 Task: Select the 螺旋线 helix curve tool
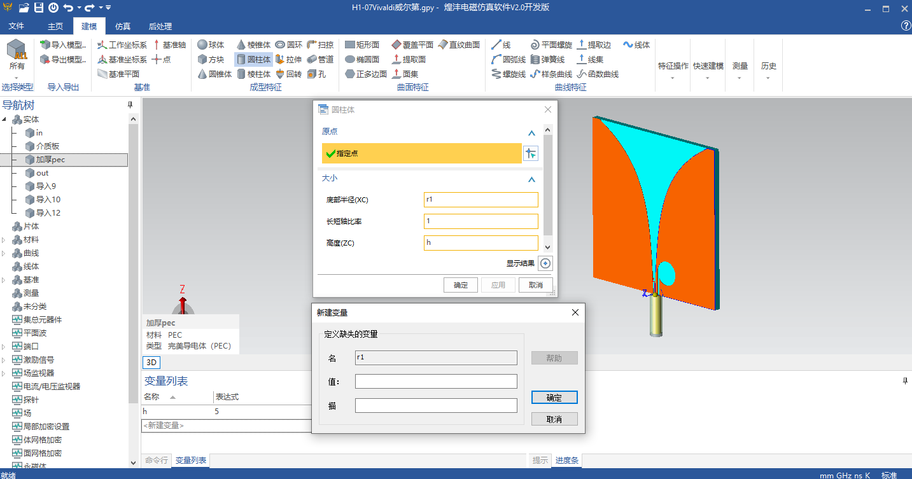pyautogui.click(x=508, y=74)
